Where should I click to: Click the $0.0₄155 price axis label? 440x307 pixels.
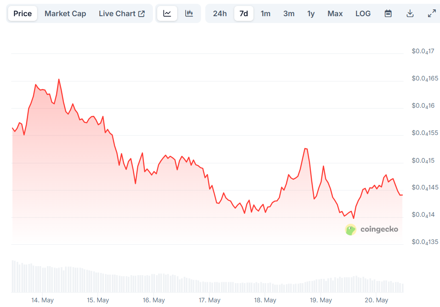pos(425,133)
